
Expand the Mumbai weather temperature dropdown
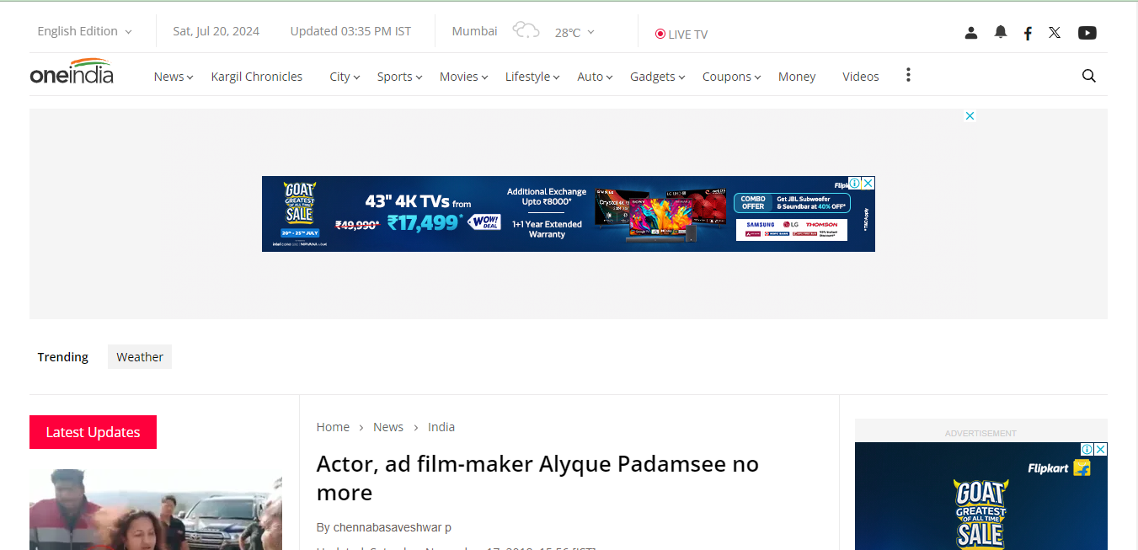tap(574, 32)
